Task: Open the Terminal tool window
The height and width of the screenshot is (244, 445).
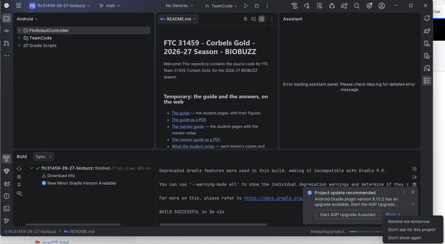Action: [7, 209]
